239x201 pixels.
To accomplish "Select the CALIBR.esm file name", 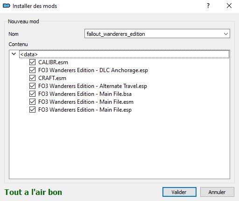I will (53, 62).
